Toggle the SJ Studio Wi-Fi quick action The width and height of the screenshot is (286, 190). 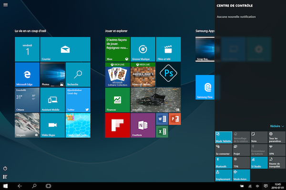pos(259,163)
